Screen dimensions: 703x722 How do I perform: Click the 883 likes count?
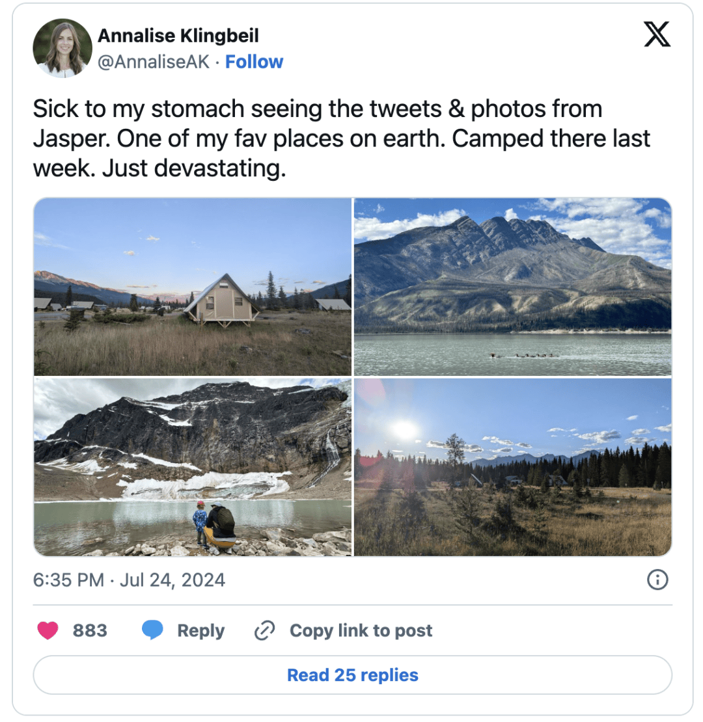click(x=90, y=630)
